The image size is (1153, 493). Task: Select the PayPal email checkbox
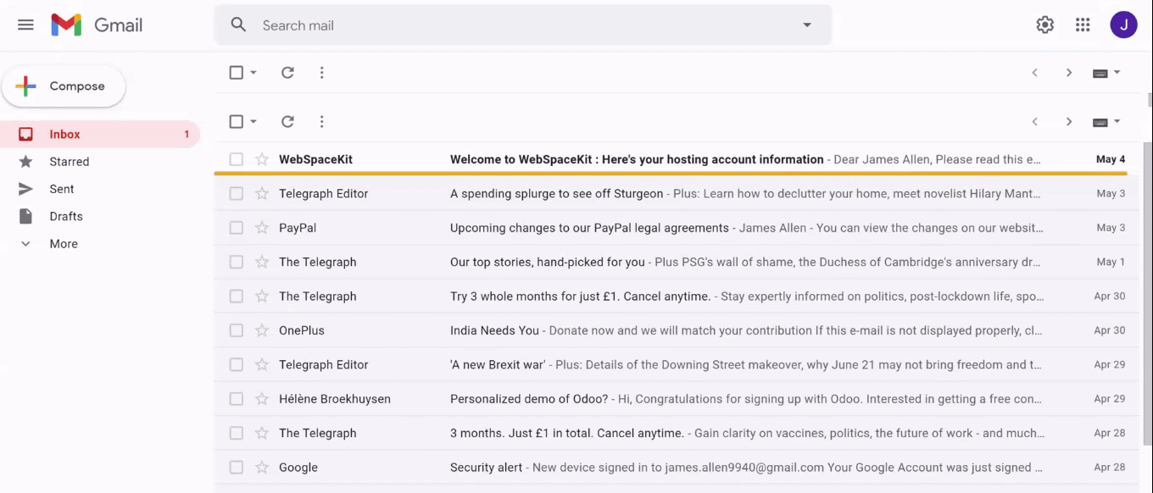click(x=237, y=228)
